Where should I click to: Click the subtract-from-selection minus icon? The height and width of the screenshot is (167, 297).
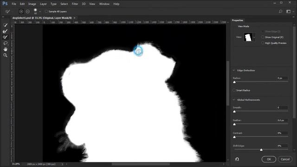28,12
